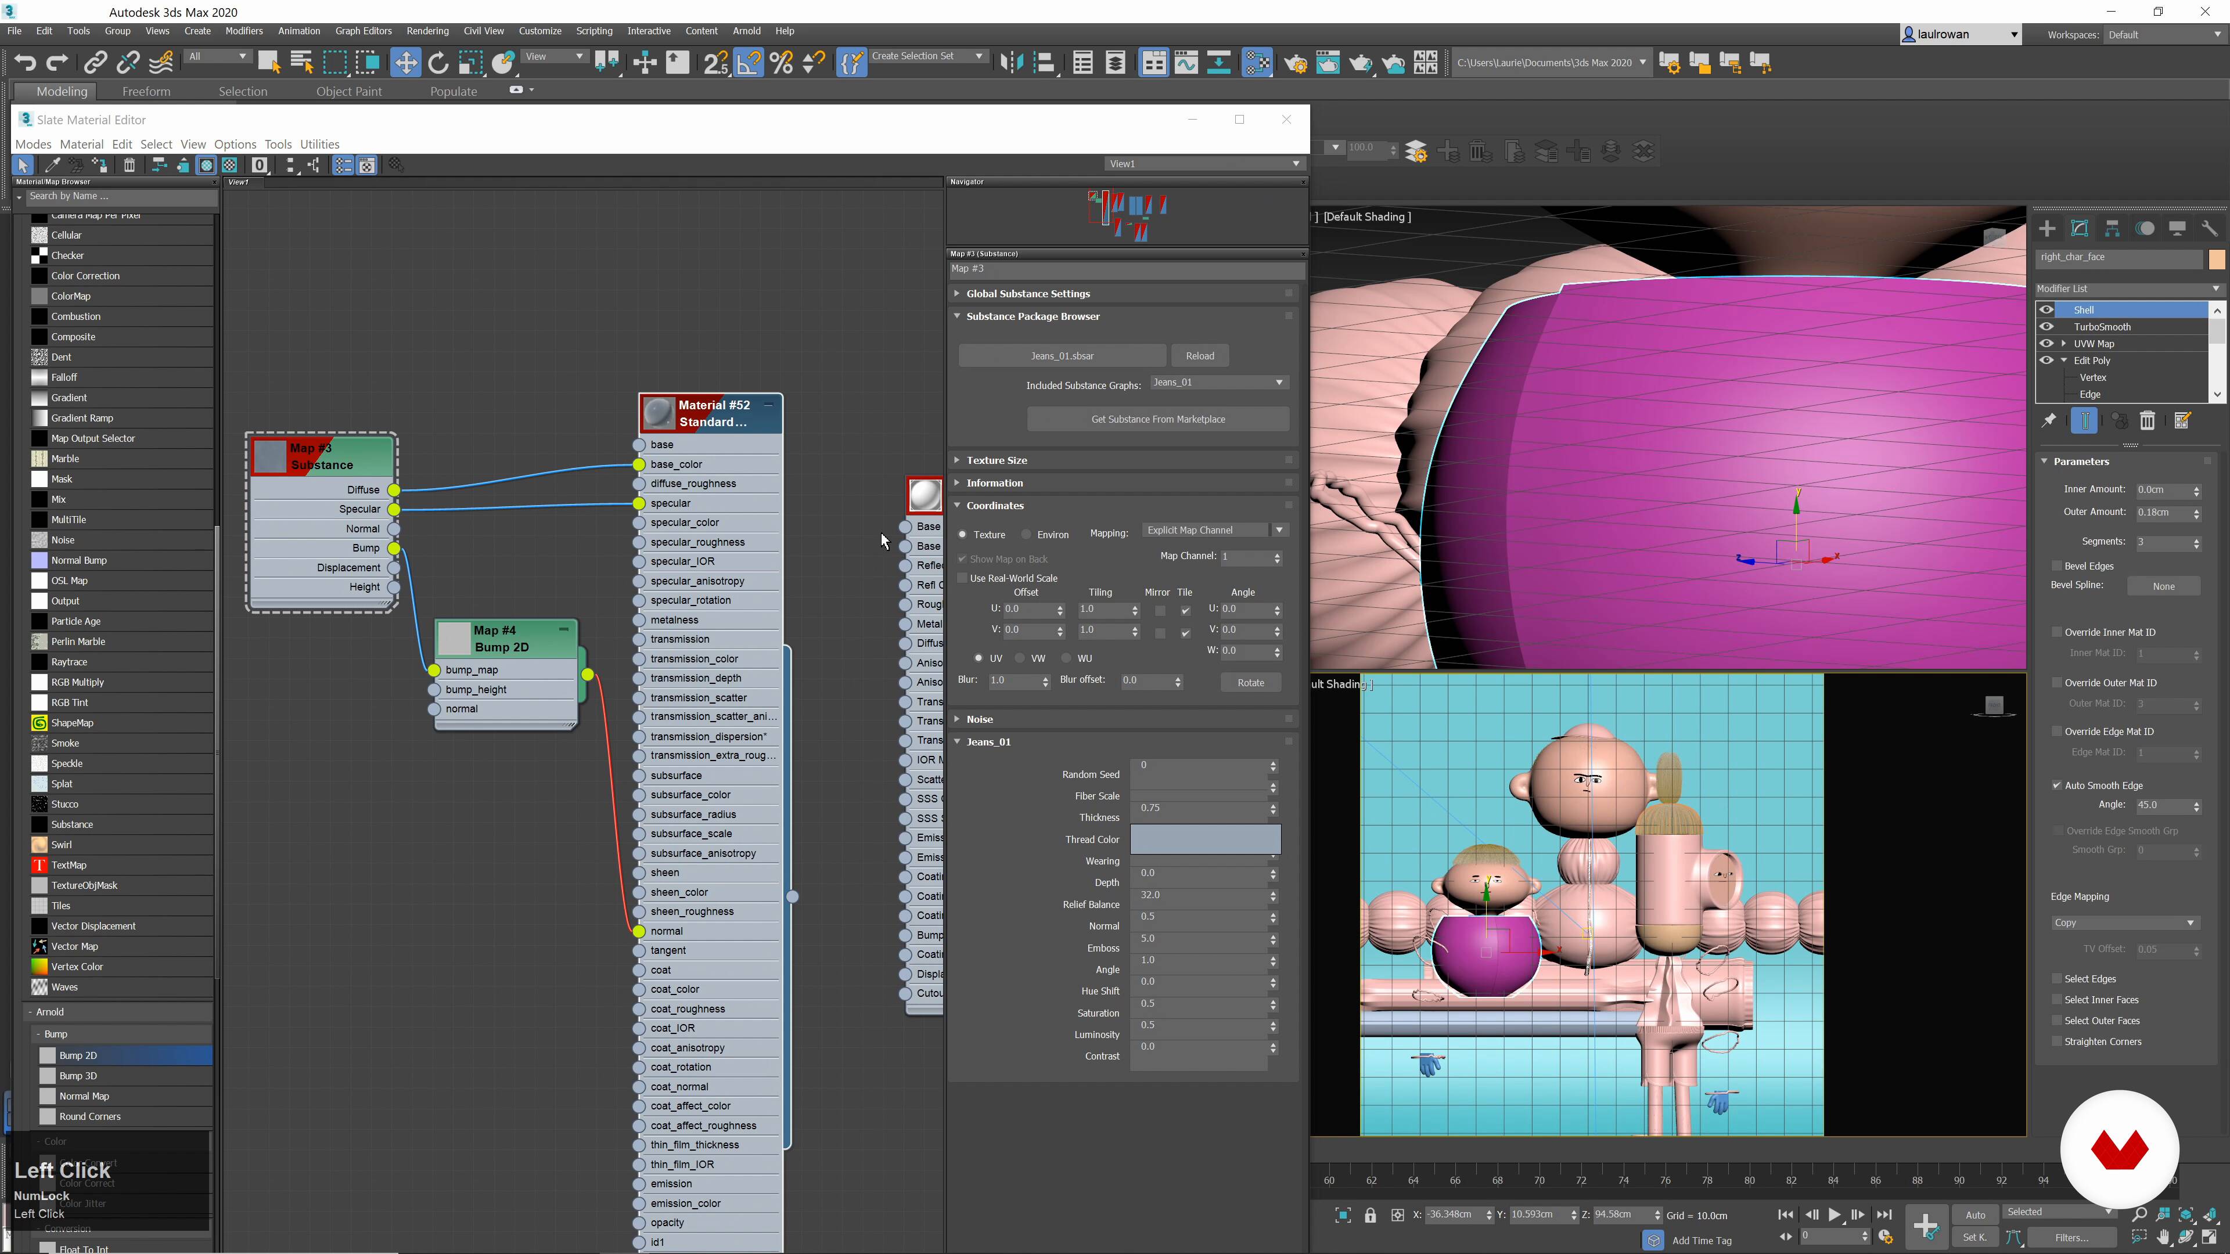
Task: Hide the TurboSmooth modifier eye icon
Action: click(2046, 326)
